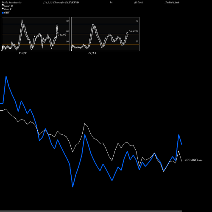Click the Fast K legend color box
The height and width of the screenshot is (212, 212).
click(3, 8)
